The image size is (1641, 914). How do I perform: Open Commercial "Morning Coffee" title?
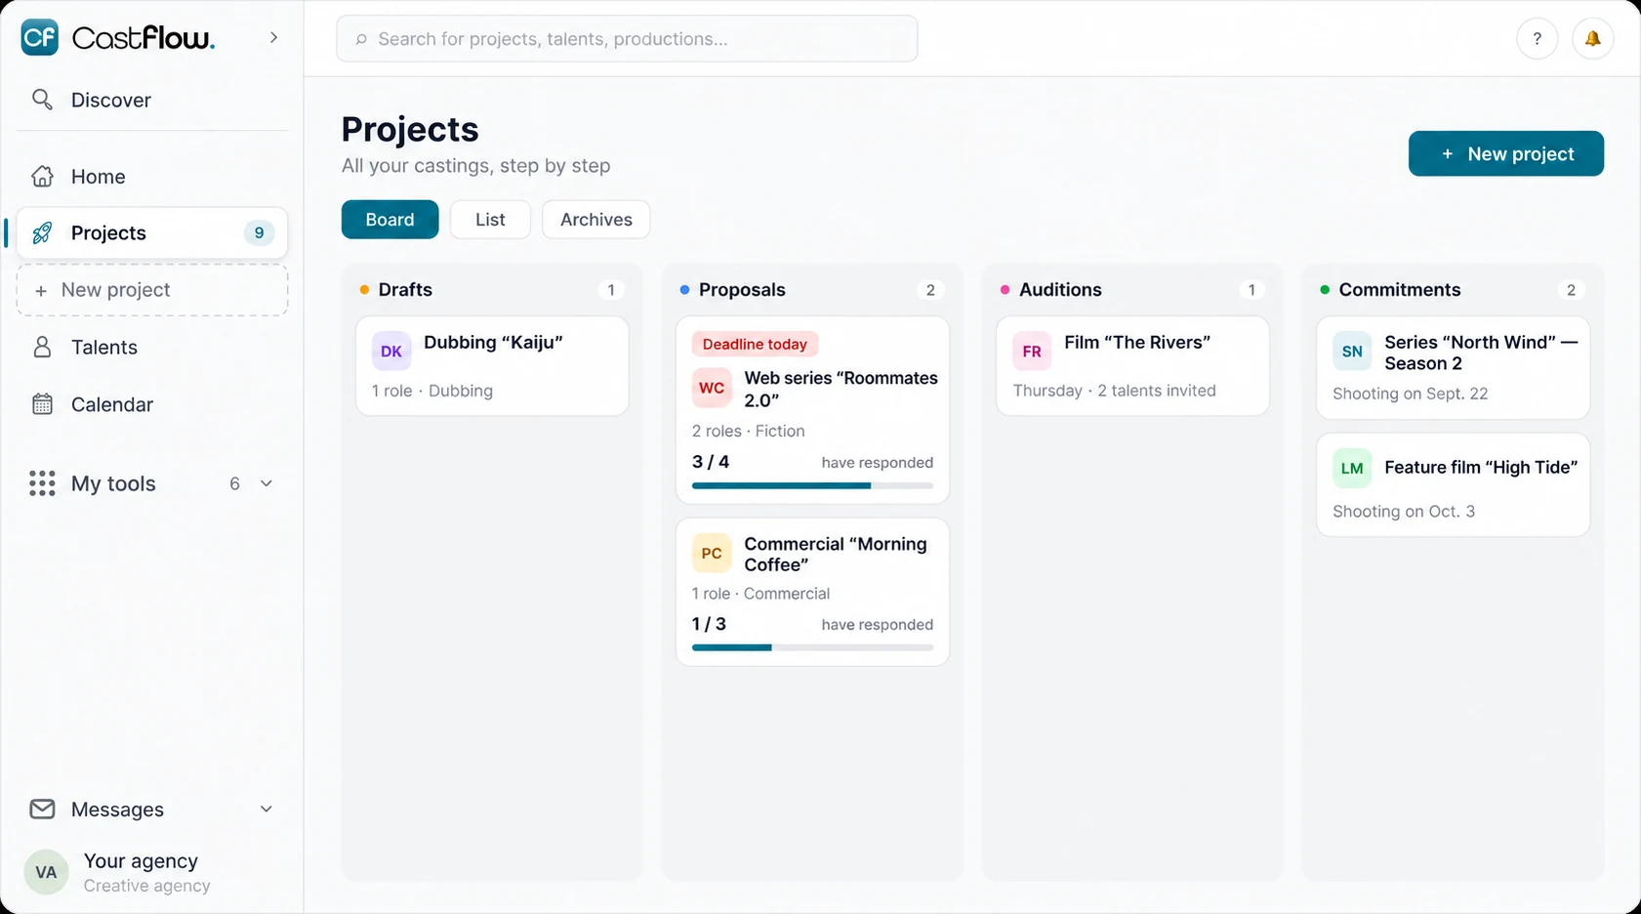point(836,554)
